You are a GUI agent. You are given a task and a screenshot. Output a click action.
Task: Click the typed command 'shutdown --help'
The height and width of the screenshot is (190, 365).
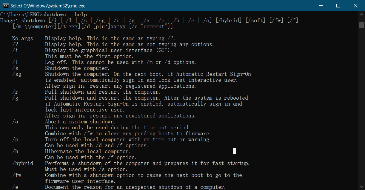(65, 15)
